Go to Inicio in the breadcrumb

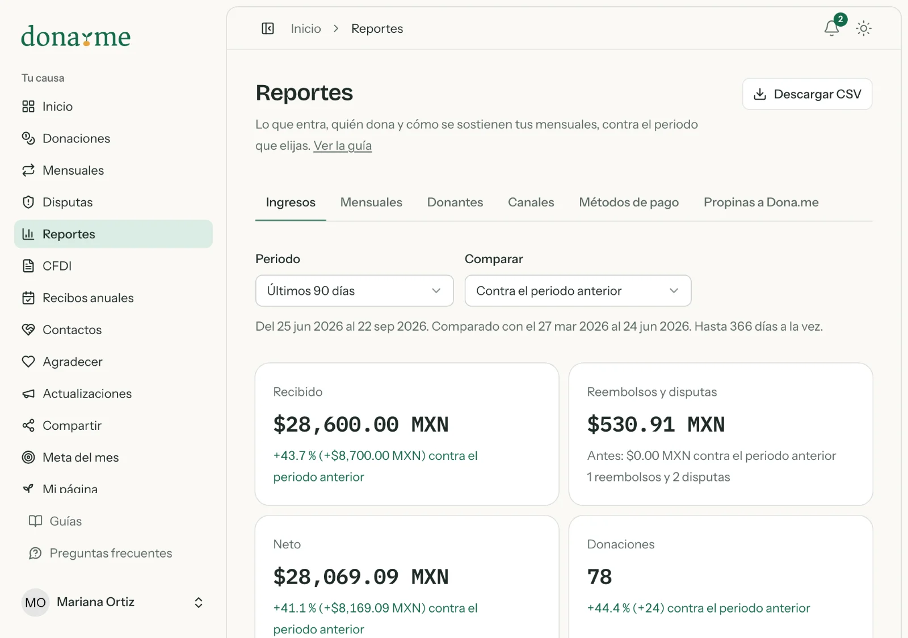pyautogui.click(x=306, y=28)
